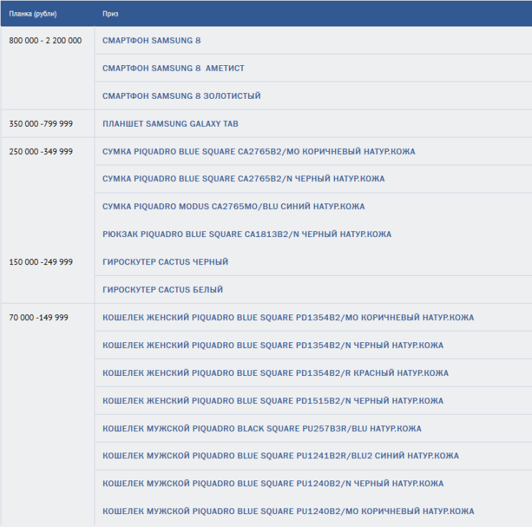
Task: Open КОШЕЛЕК ЖЕНСКИЙ PD1354B2/R КРАСНЫЙ link
Action: tap(276, 373)
